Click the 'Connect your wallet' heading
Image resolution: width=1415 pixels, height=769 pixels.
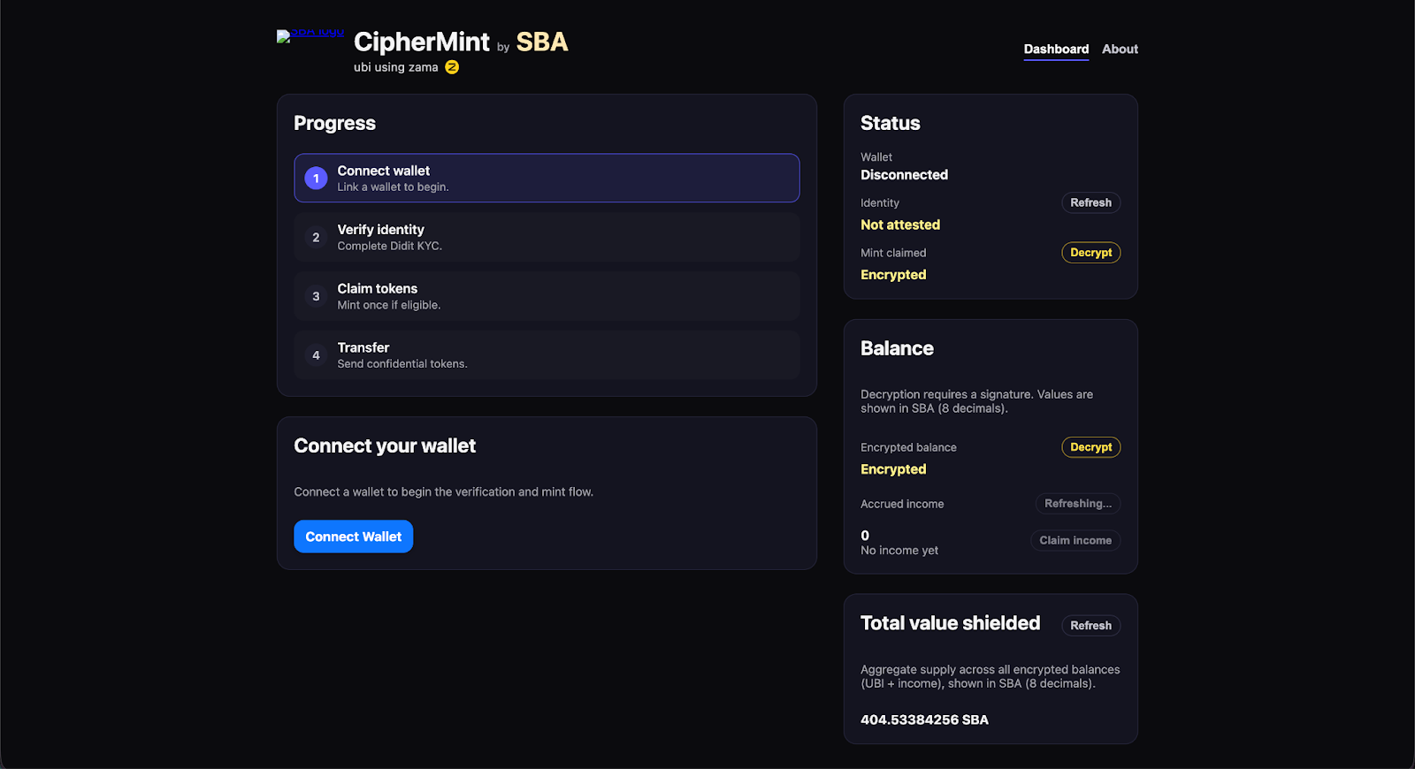coord(385,446)
